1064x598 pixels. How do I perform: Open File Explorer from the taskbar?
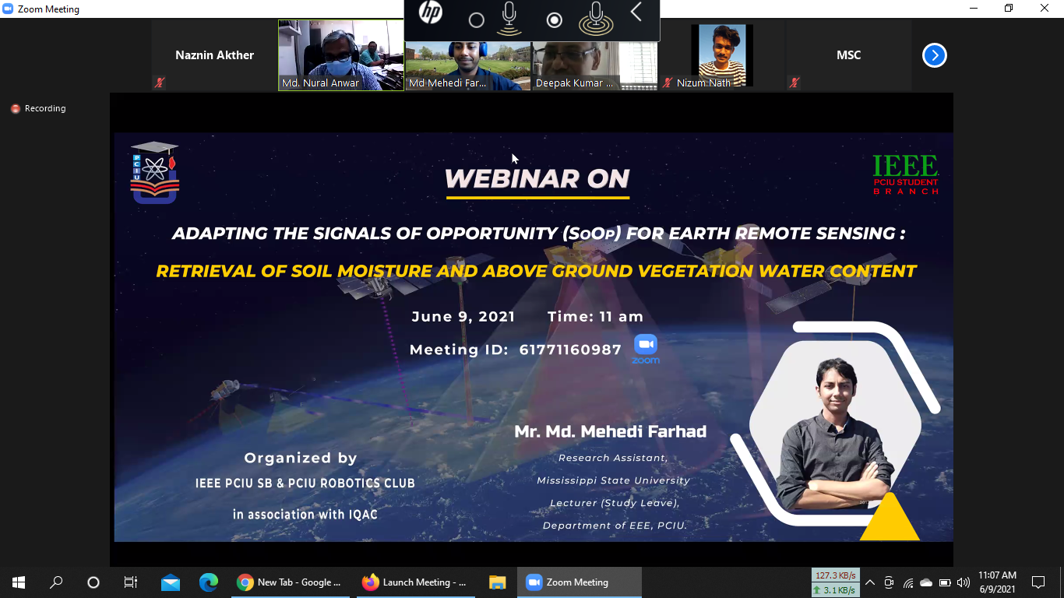[497, 582]
